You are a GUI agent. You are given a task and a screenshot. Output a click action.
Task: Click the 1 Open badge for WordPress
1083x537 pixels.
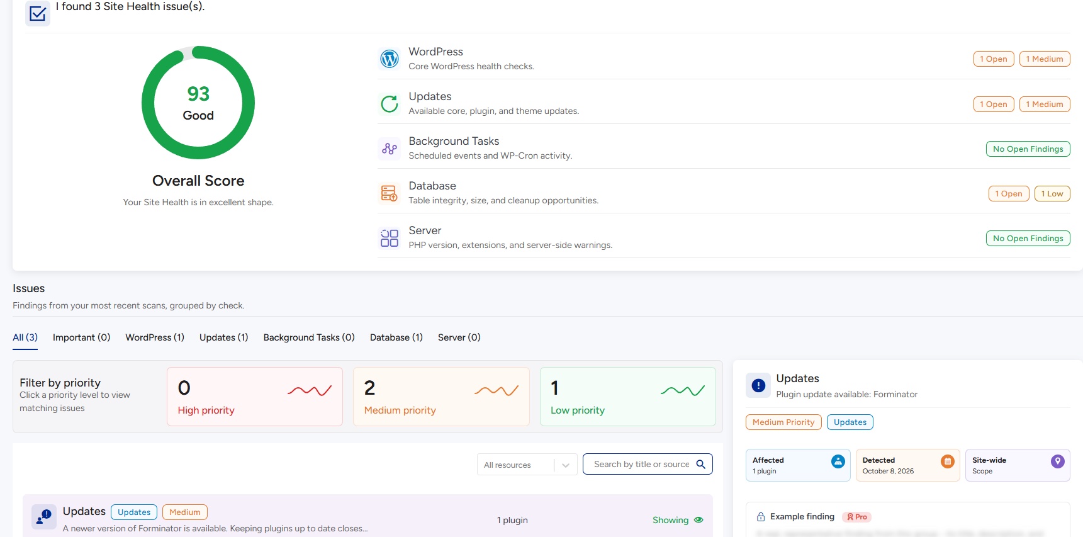tap(994, 59)
